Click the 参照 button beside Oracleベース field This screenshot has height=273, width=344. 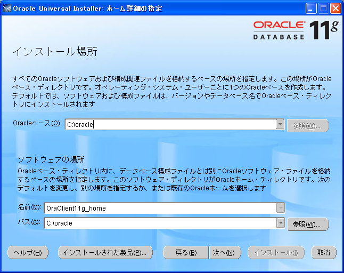307,125
